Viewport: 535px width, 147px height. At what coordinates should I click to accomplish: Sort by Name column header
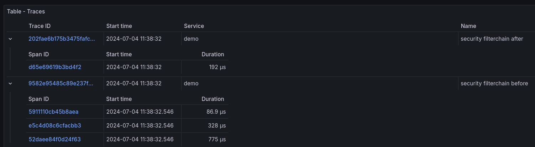tap(468, 26)
